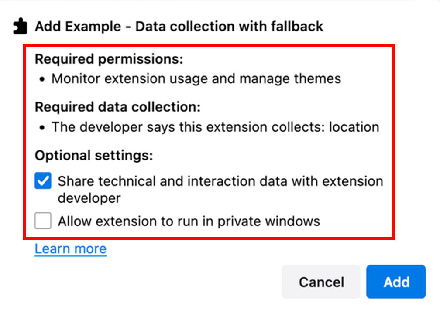Image resolution: width=440 pixels, height=313 pixels.
Task: Click the 'Required permissions:' heading
Action: coord(109,59)
